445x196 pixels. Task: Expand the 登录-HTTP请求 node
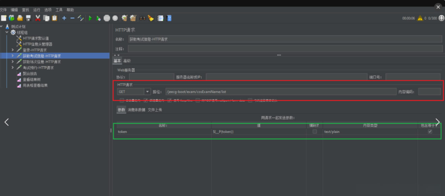point(12,50)
